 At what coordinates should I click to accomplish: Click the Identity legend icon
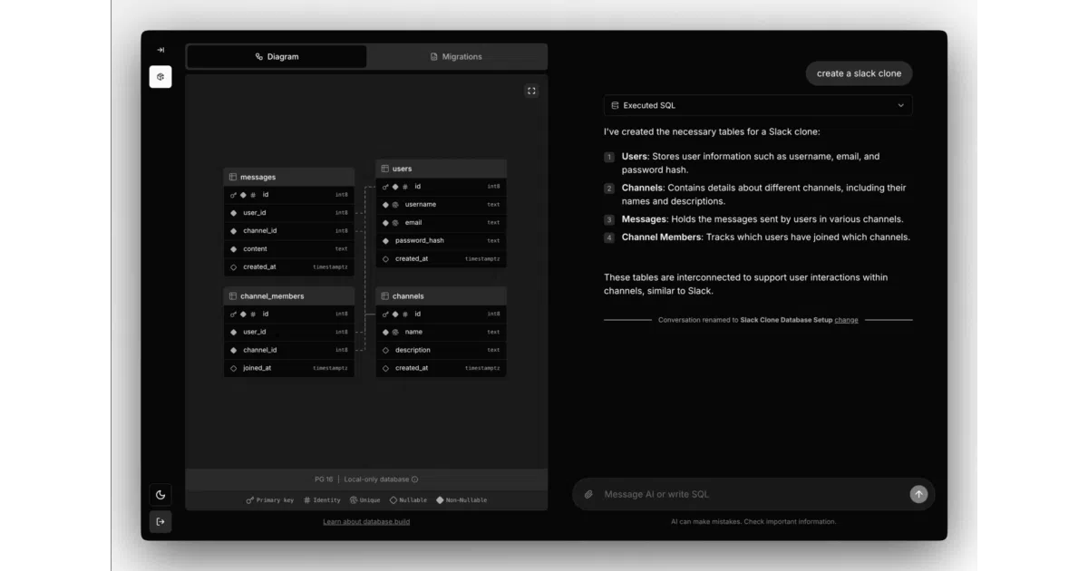click(307, 500)
